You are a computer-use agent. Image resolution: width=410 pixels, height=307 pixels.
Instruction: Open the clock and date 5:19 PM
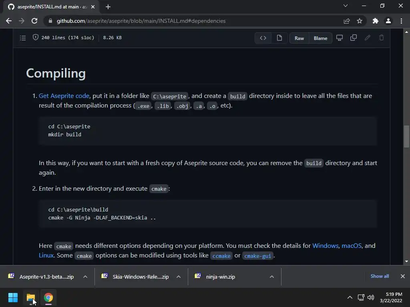coord(391,297)
